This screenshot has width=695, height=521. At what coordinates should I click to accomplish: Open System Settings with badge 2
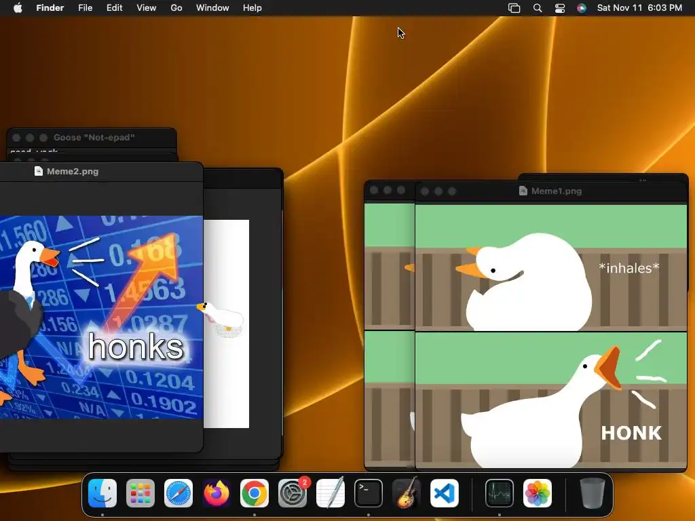(293, 493)
